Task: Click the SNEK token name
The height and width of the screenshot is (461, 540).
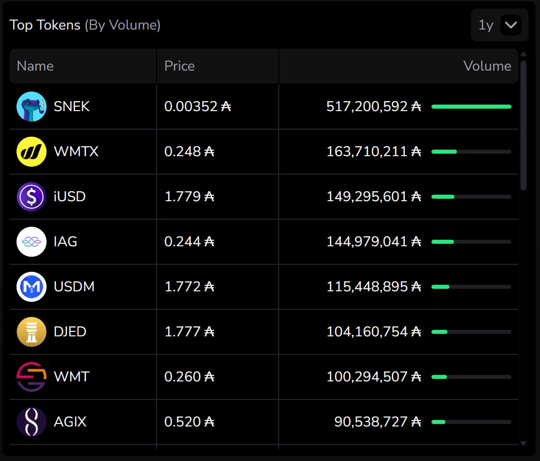Action: 72,107
